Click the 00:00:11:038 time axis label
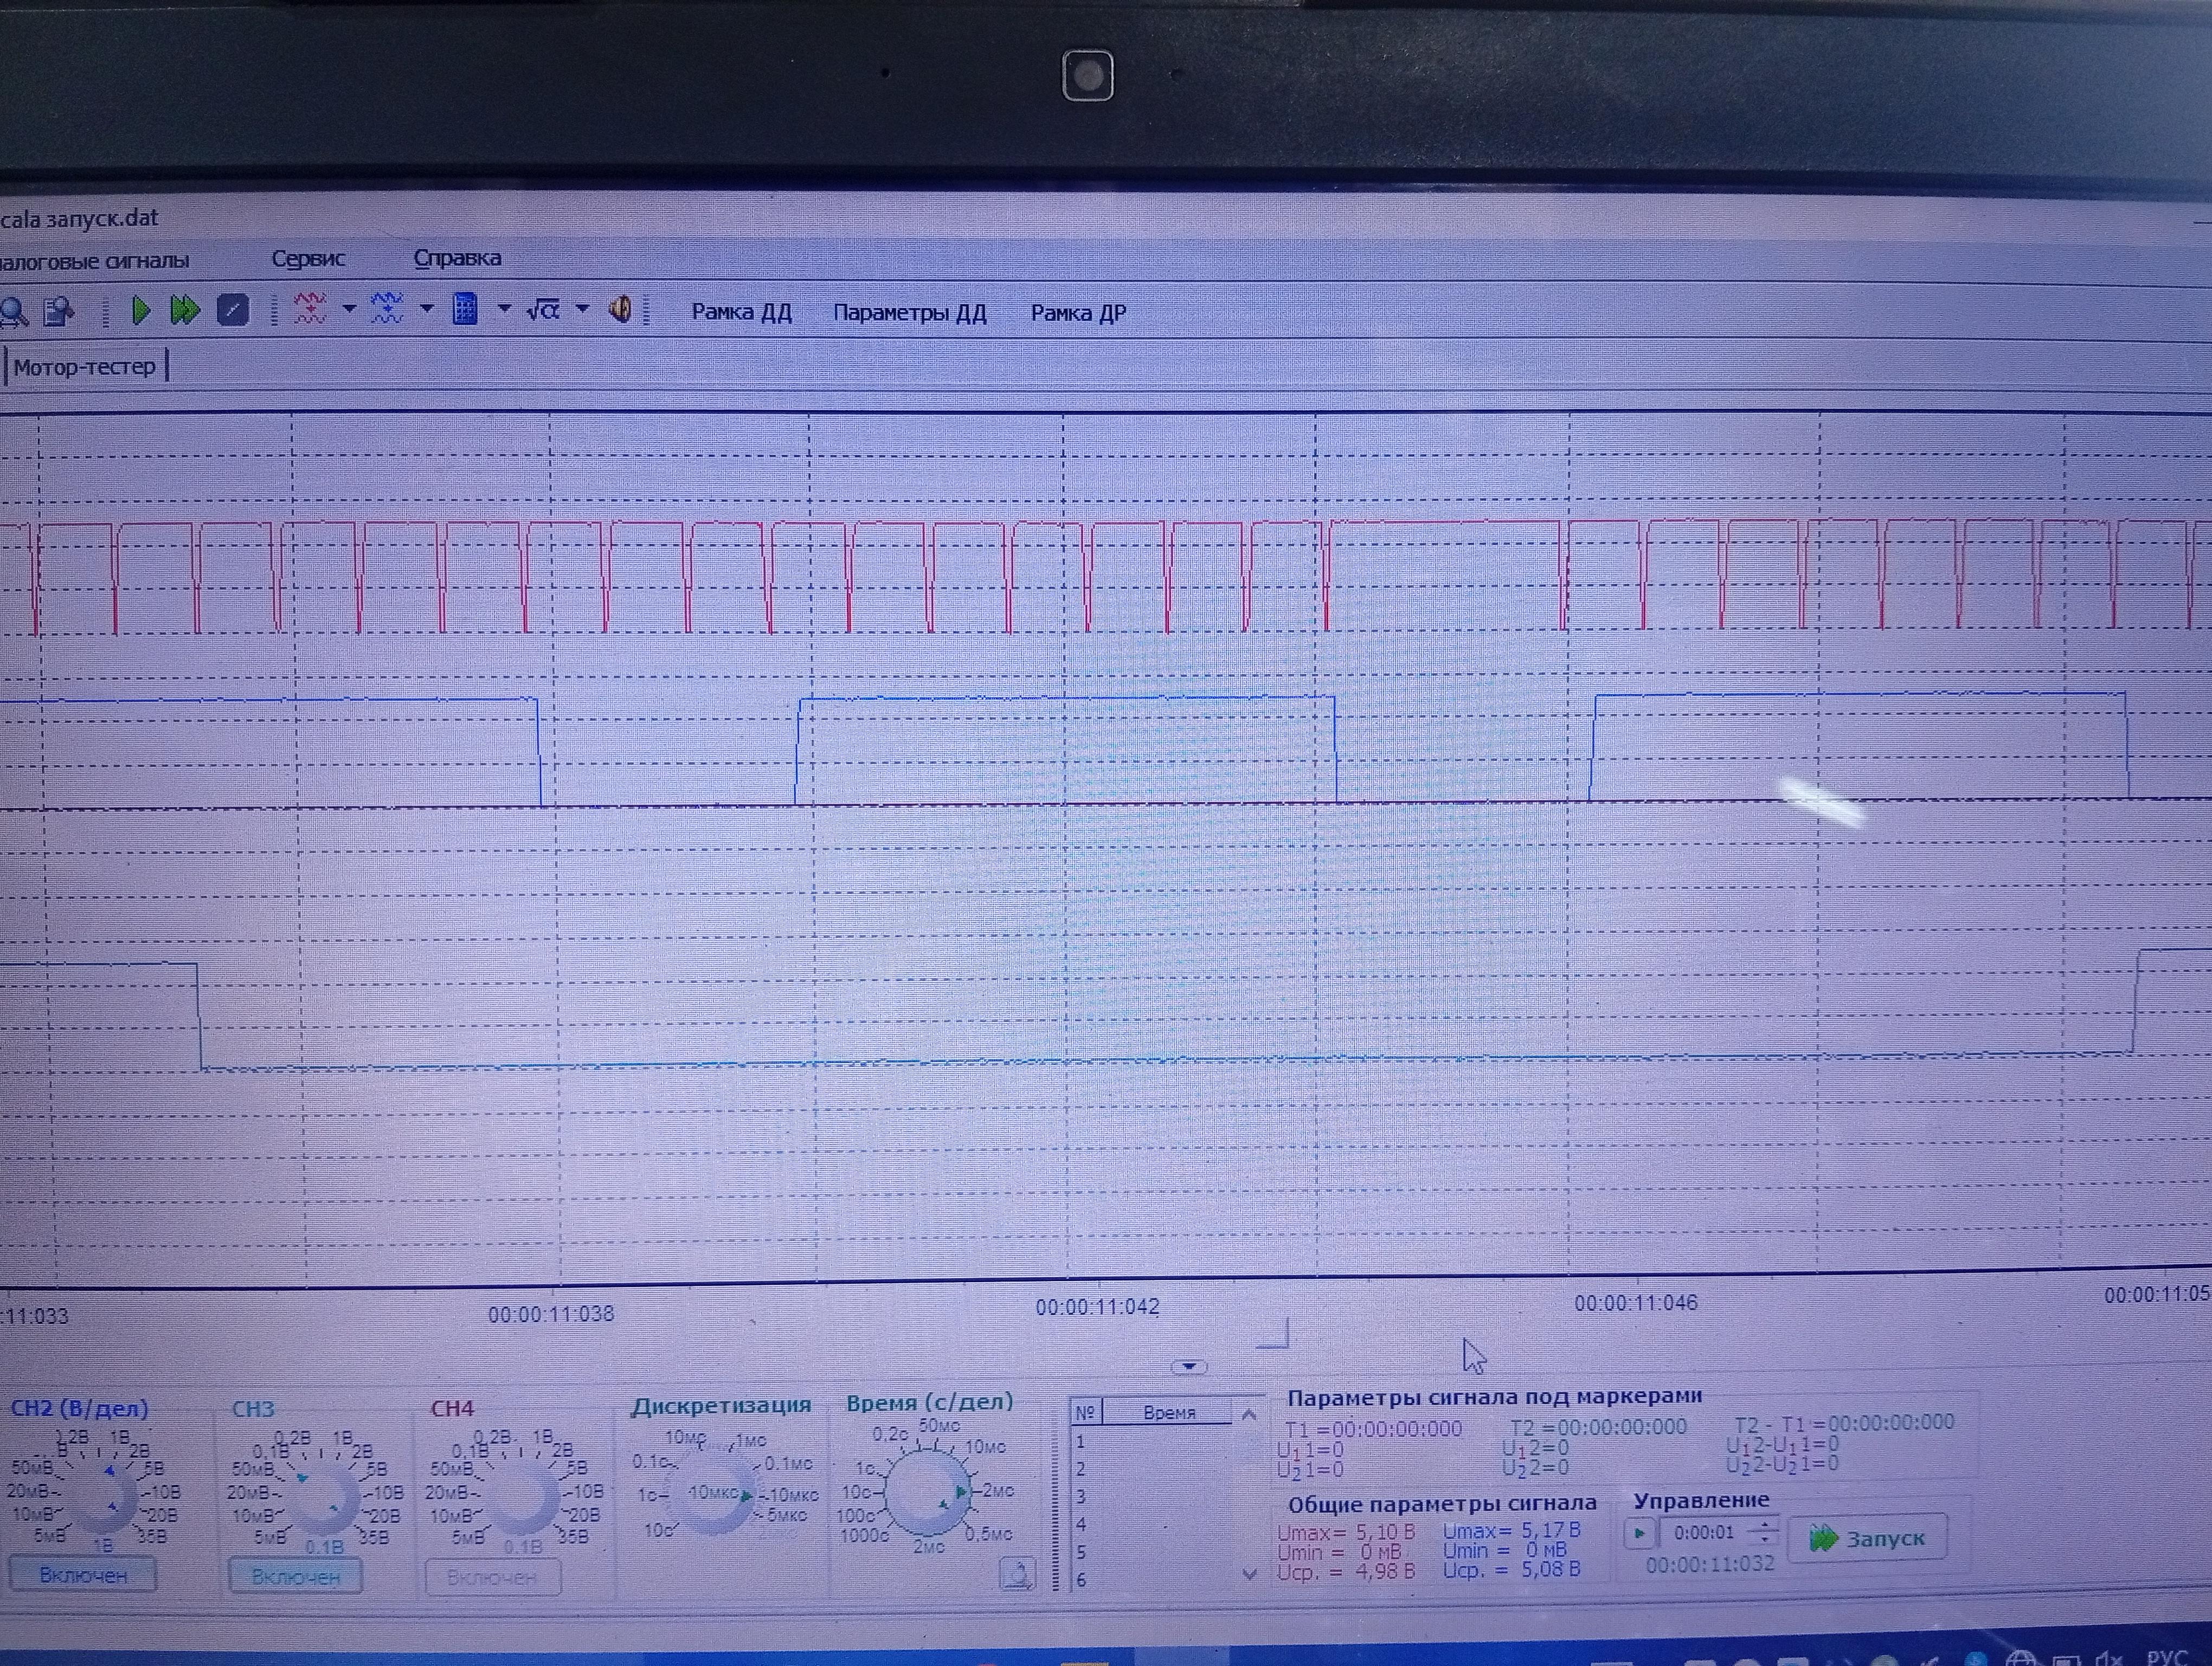 click(x=551, y=1314)
